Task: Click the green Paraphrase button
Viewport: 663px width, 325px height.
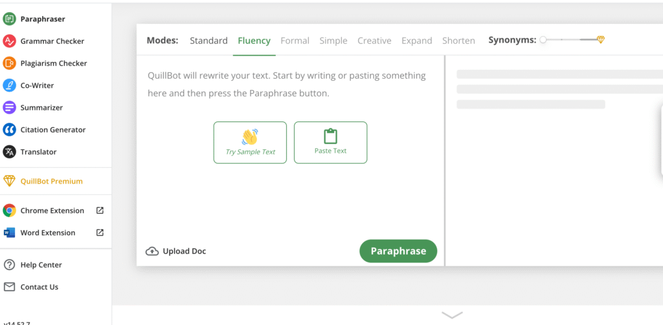Action: (x=398, y=251)
